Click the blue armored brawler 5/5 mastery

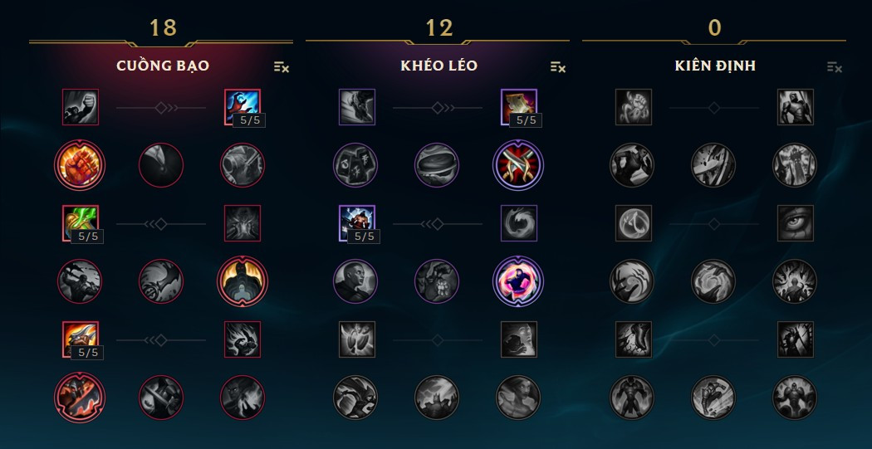(x=357, y=223)
